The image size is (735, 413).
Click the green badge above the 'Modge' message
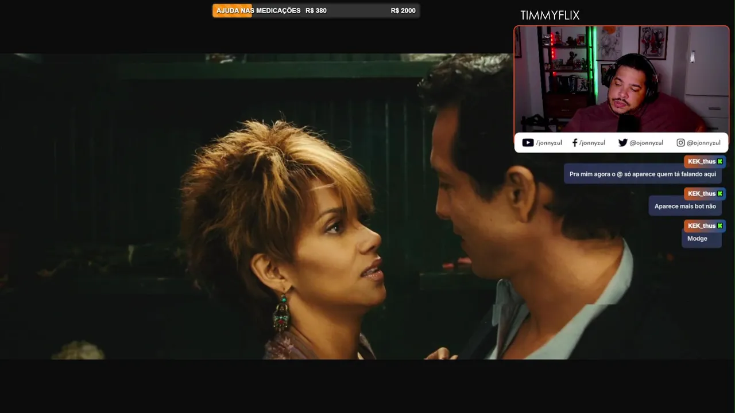[x=720, y=226]
